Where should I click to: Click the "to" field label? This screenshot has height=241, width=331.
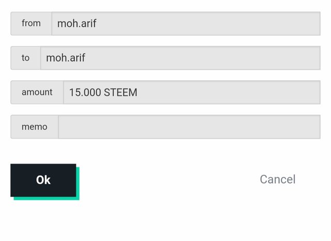point(26,58)
